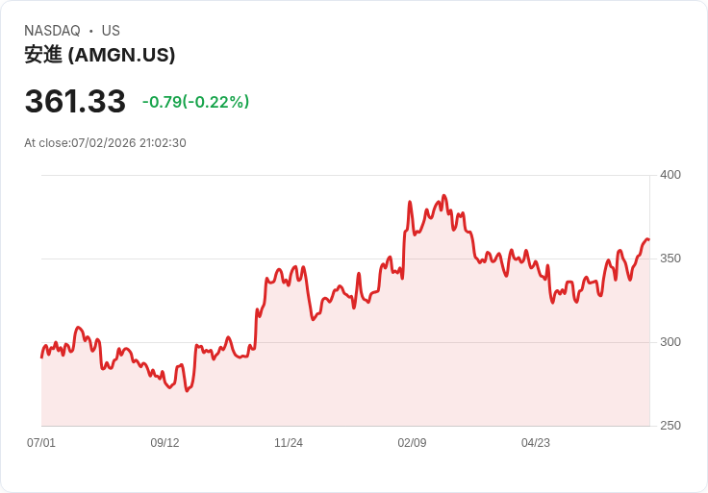Image resolution: width=708 pixels, height=493 pixels.
Task: Click the 02/09 date axis label
Action: pos(412,442)
